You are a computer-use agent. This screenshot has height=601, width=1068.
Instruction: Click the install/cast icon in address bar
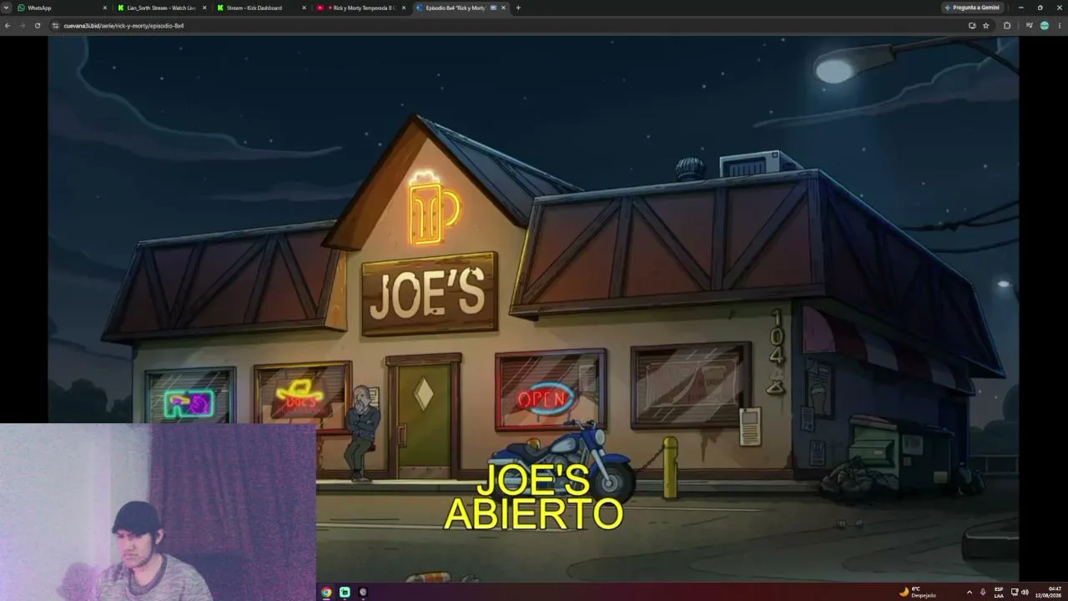pos(972,26)
